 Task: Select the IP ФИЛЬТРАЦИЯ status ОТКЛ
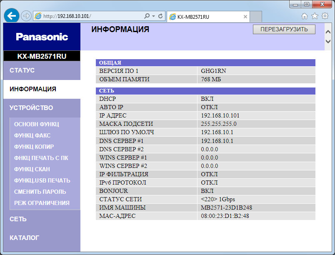tap(209, 174)
